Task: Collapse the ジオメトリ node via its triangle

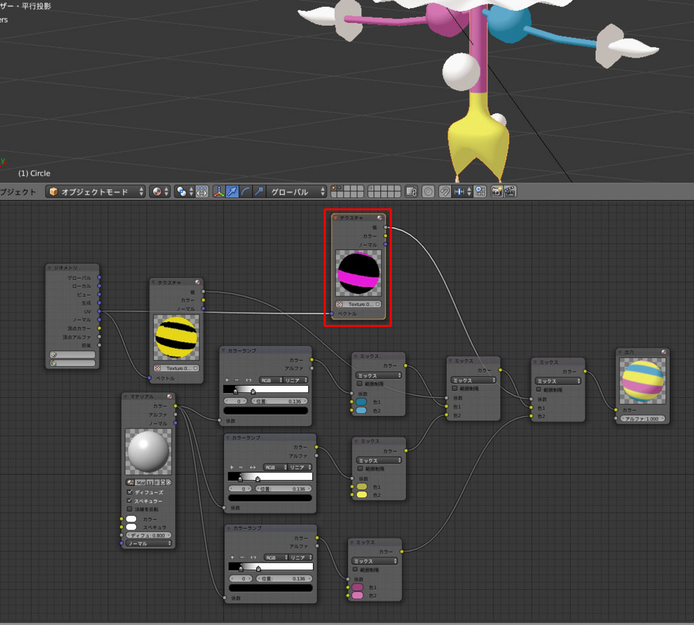Action: point(49,268)
